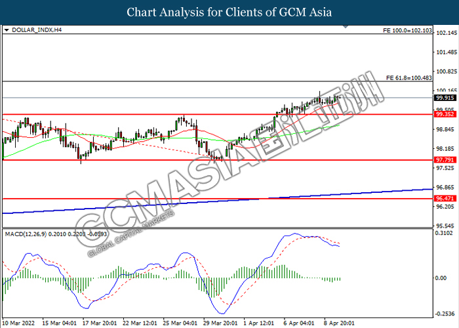Click the 29 Mar 20:01 time label
This screenshot has width=459, height=328.
221,323
